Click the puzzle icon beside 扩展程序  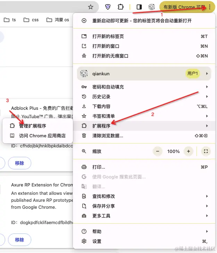tap(84, 126)
